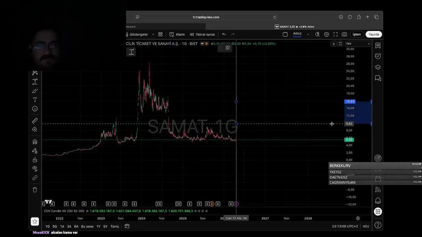Toggle magnet mode
Screen dimensions: 422x237
35,142
